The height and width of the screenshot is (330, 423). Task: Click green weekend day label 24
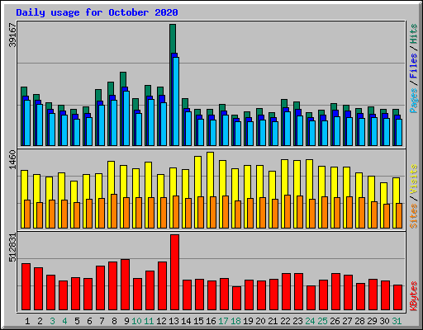[310, 321]
